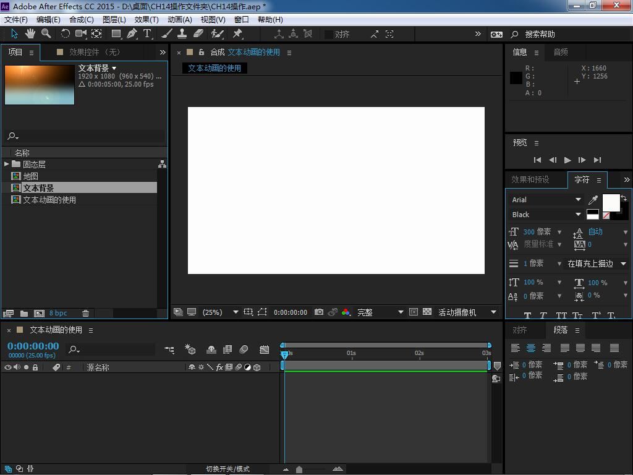Open the Arial font family dropdown
The image size is (633, 475).
(546, 200)
